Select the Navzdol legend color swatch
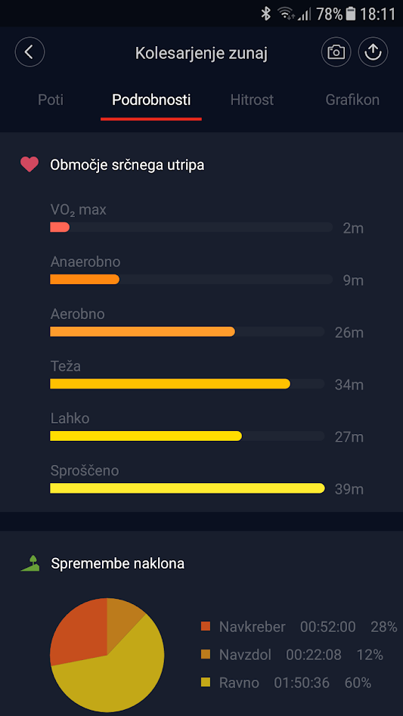 (206, 655)
